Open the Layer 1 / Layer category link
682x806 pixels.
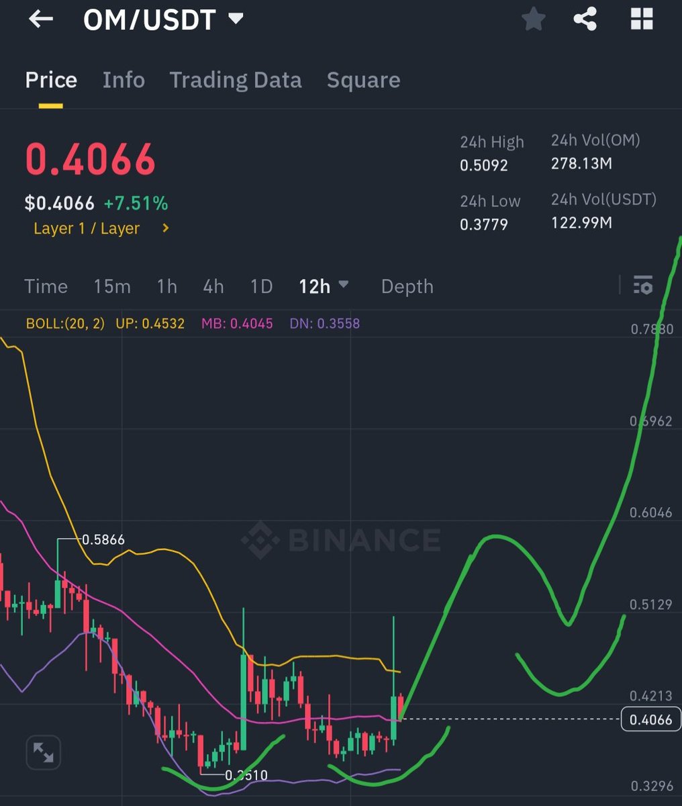click(87, 228)
